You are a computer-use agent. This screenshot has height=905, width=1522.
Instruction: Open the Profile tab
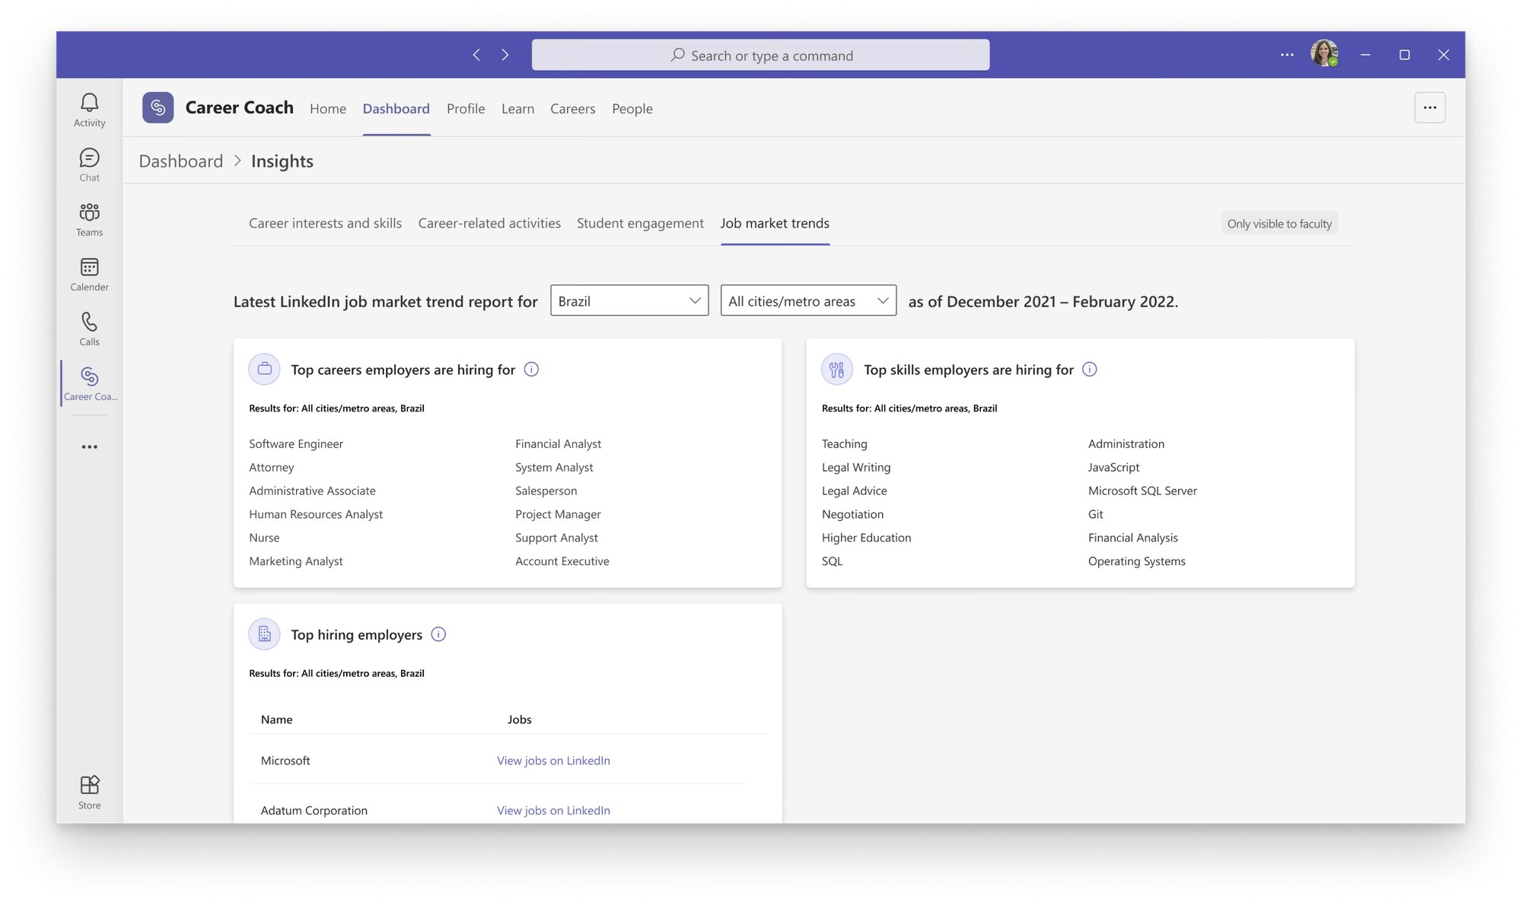(466, 109)
